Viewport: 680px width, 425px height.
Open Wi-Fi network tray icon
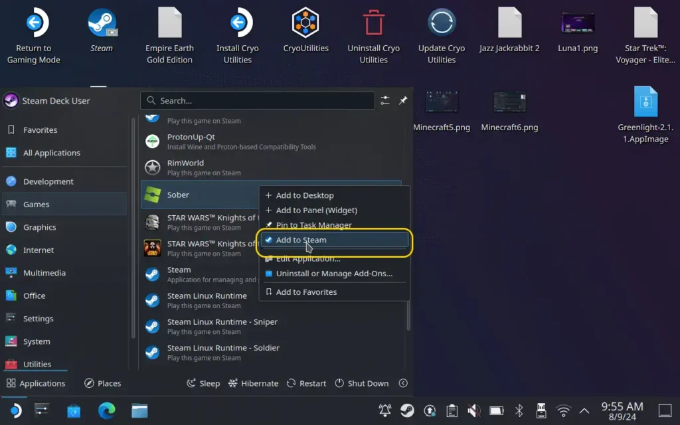point(563,410)
